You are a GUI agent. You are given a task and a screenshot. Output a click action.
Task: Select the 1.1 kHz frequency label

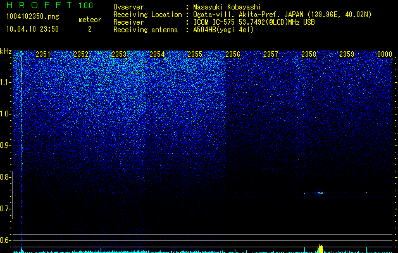[5, 82]
